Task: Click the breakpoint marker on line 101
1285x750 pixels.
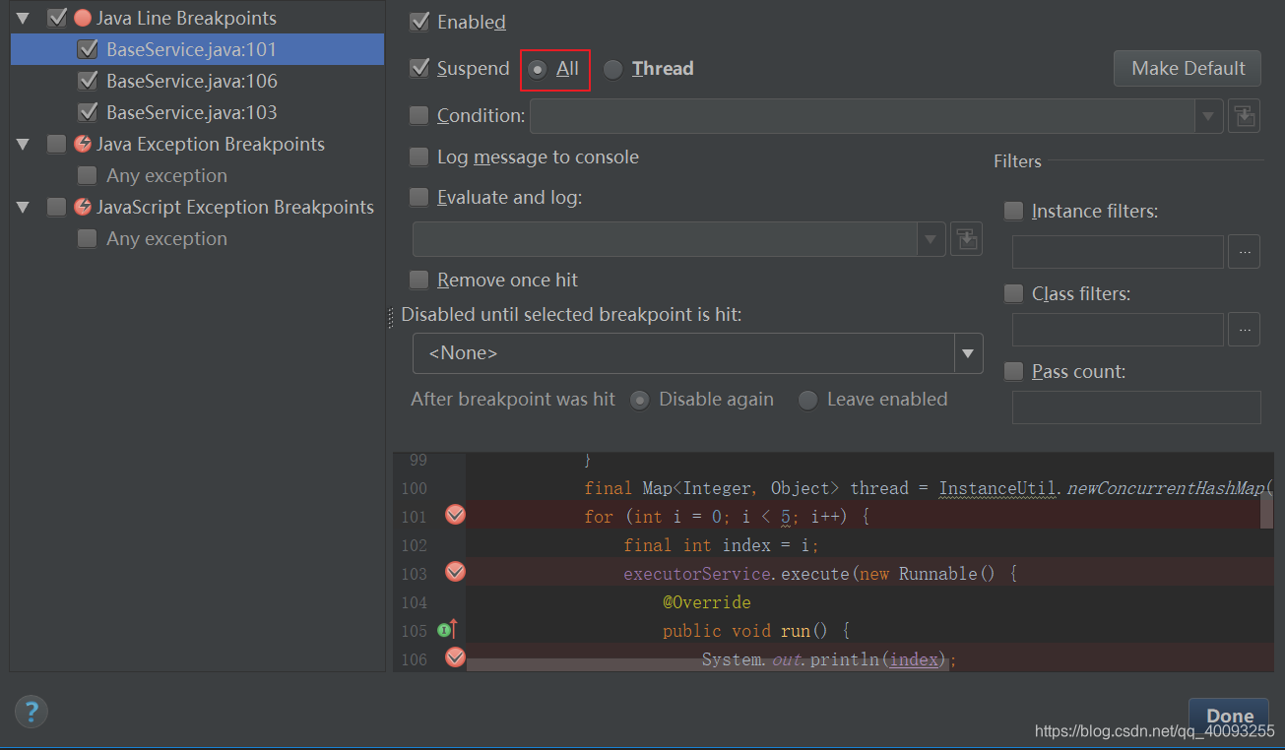Action: pos(455,515)
